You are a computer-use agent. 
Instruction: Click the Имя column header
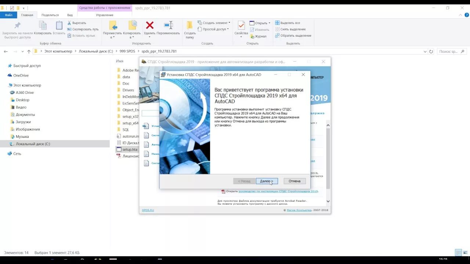tap(120, 61)
